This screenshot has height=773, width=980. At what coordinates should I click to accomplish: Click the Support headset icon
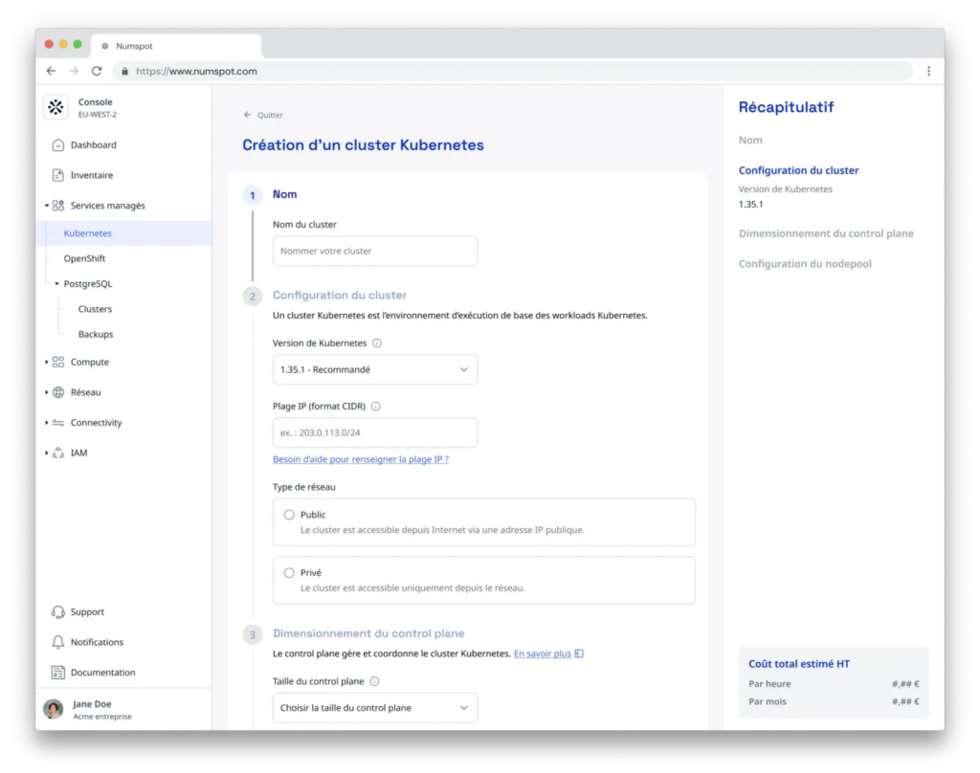click(58, 611)
